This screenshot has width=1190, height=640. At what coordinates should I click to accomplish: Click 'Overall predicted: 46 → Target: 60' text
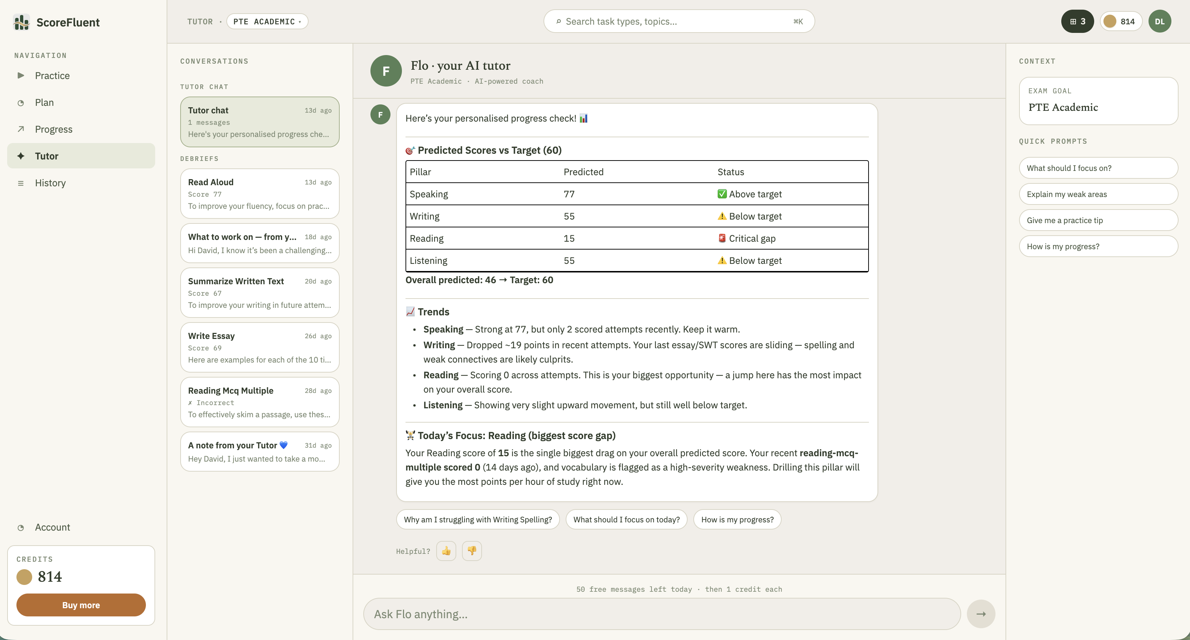click(x=479, y=280)
